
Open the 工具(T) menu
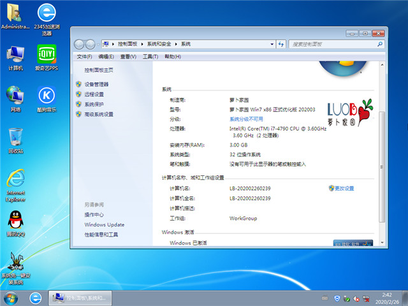(150, 57)
